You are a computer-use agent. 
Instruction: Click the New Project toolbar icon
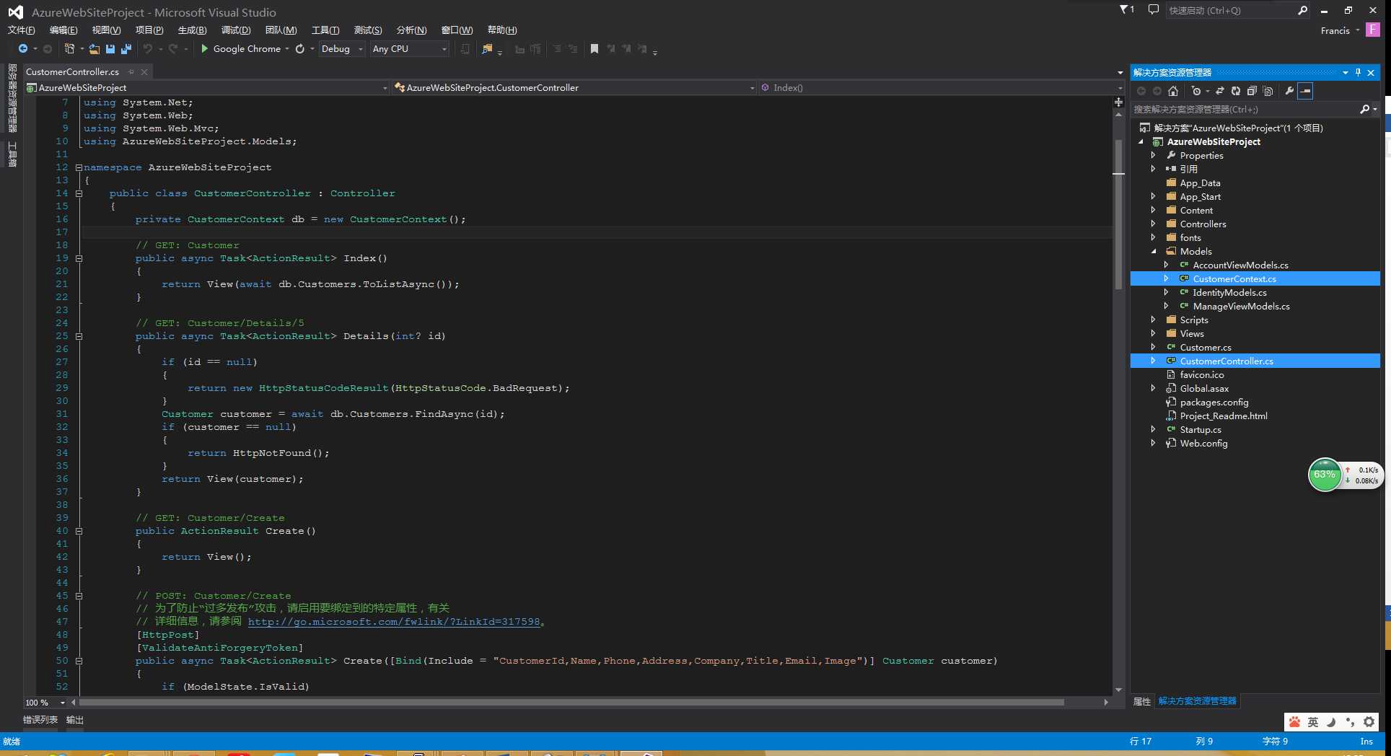[69, 48]
